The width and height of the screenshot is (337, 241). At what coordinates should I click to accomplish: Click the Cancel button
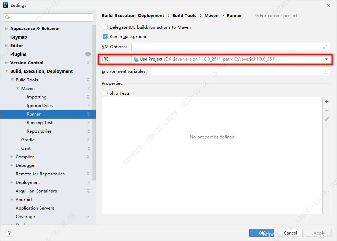290,233
